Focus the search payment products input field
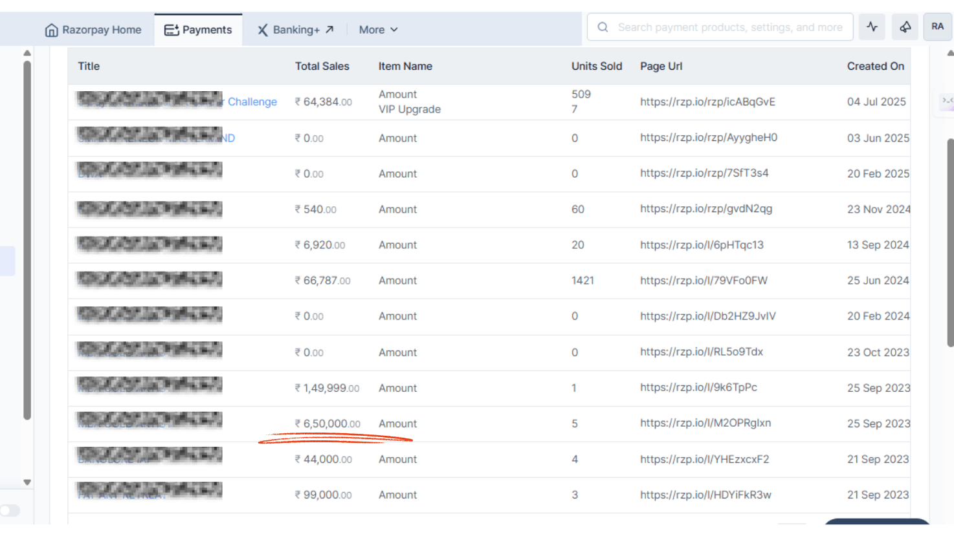This screenshot has width=954, height=536. click(x=729, y=27)
